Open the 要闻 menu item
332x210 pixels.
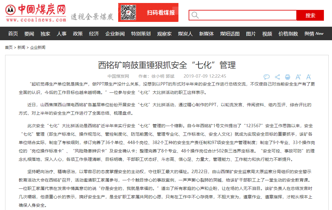(x=29, y=34)
